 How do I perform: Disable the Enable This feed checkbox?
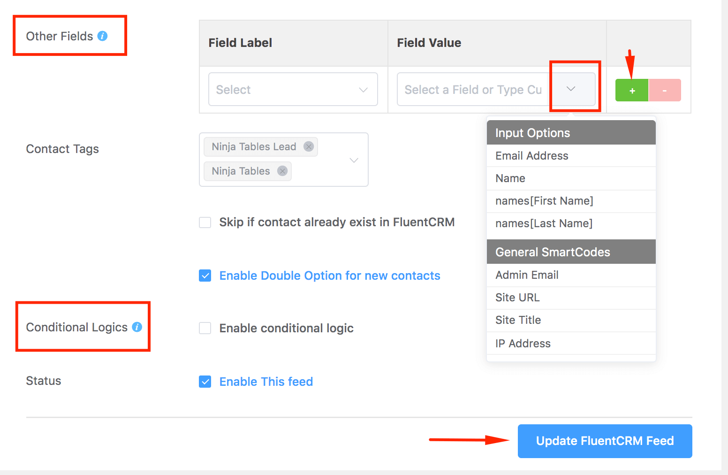tap(205, 382)
